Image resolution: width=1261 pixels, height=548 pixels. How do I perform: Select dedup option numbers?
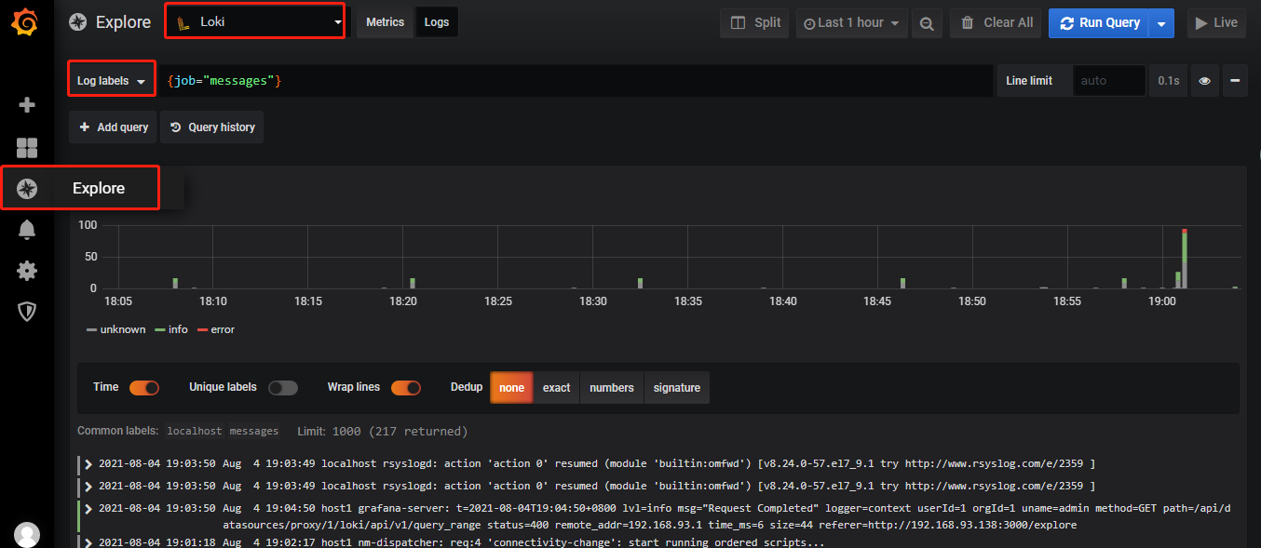pos(612,388)
